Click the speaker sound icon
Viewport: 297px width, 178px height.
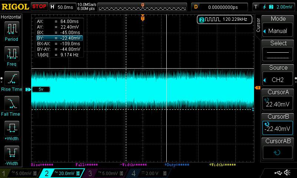(x=287, y=172)
